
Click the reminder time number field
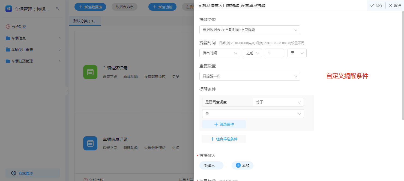point(274,53)
